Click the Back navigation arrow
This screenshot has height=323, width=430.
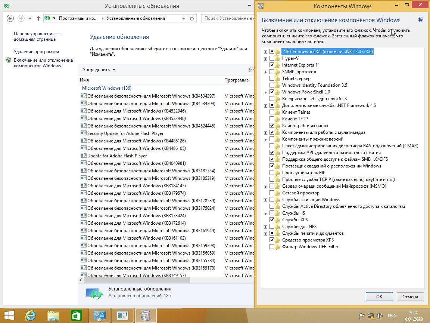(10, 18)
